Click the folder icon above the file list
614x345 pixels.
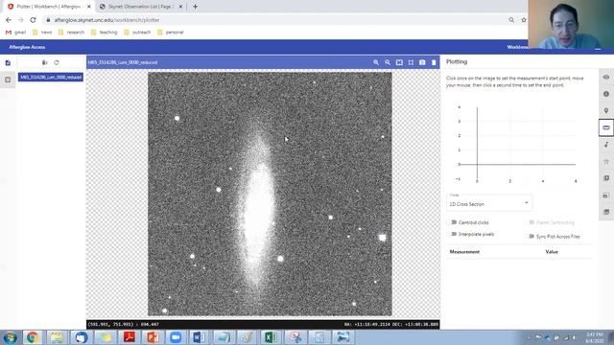(x=45, y=62)
